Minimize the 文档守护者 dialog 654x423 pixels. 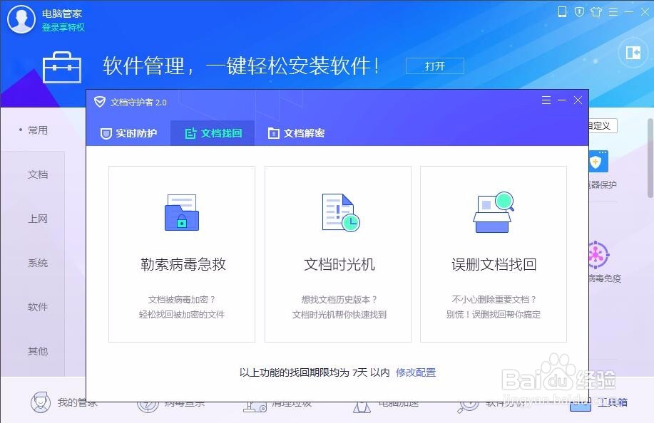coord(562,100)
